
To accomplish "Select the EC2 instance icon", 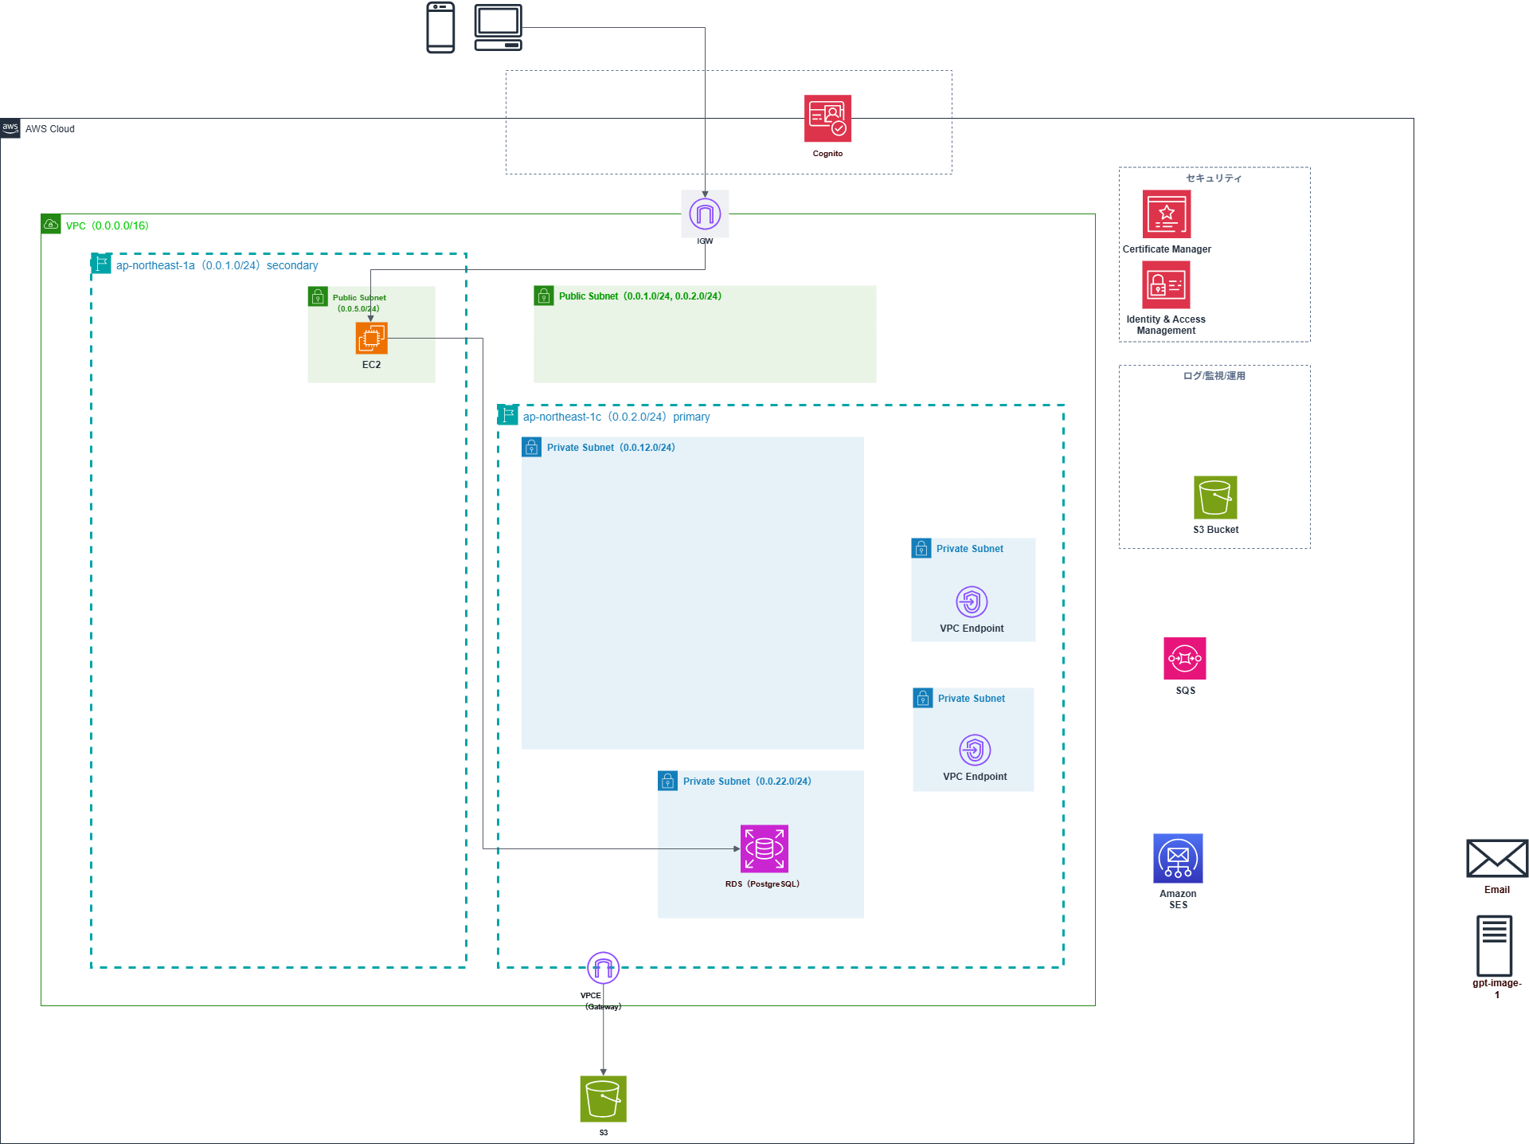I will pyautogui.click(x=371, y=339).
